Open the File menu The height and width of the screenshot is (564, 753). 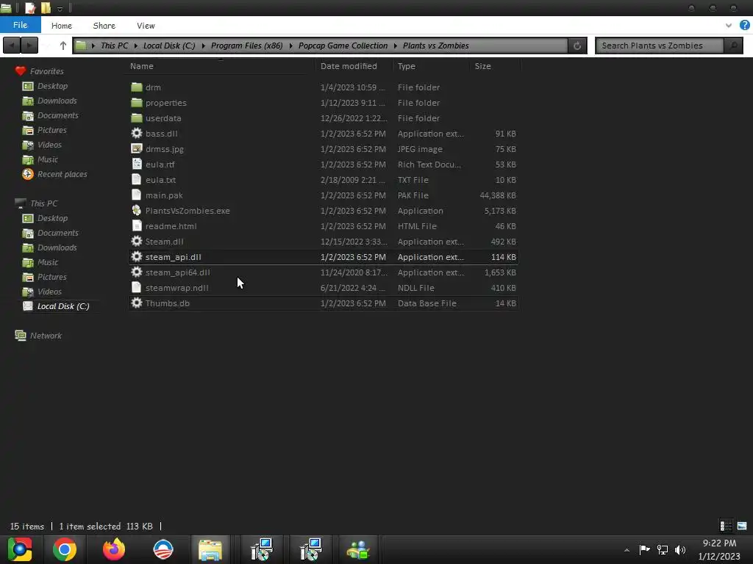coord(20,25)
